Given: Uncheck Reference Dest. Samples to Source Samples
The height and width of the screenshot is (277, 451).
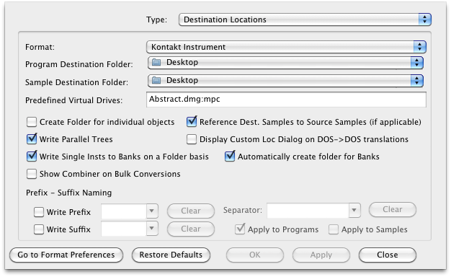Looking at the screenshot, I should pyautogui.click(x=192, y=121).
